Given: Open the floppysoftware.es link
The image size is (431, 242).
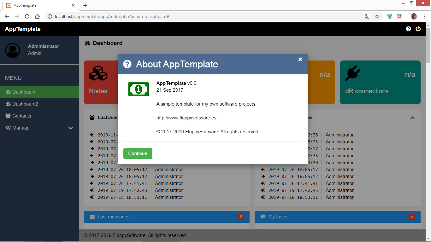Looking at the screenshot, I should [186, 118].
